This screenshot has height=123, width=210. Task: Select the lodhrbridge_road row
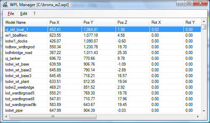[x=103, y=53]
